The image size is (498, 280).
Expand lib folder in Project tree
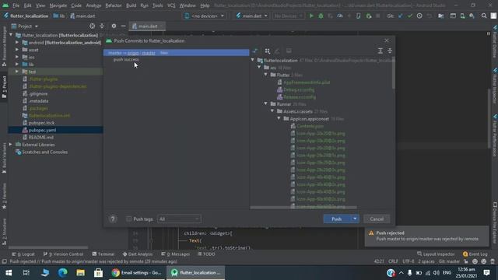(x=17, y=64)
